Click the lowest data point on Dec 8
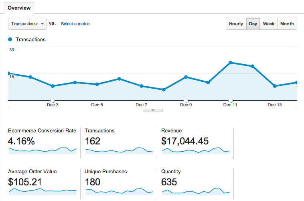The height and width of the screenshot is (201, 304). click(x=164, y=90)
